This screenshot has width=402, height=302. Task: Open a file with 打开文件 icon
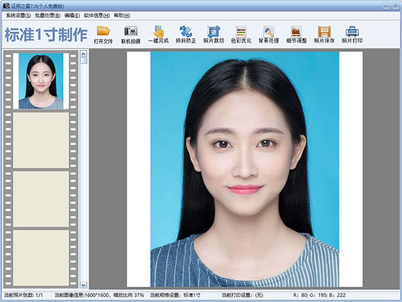tap(103, 35)
